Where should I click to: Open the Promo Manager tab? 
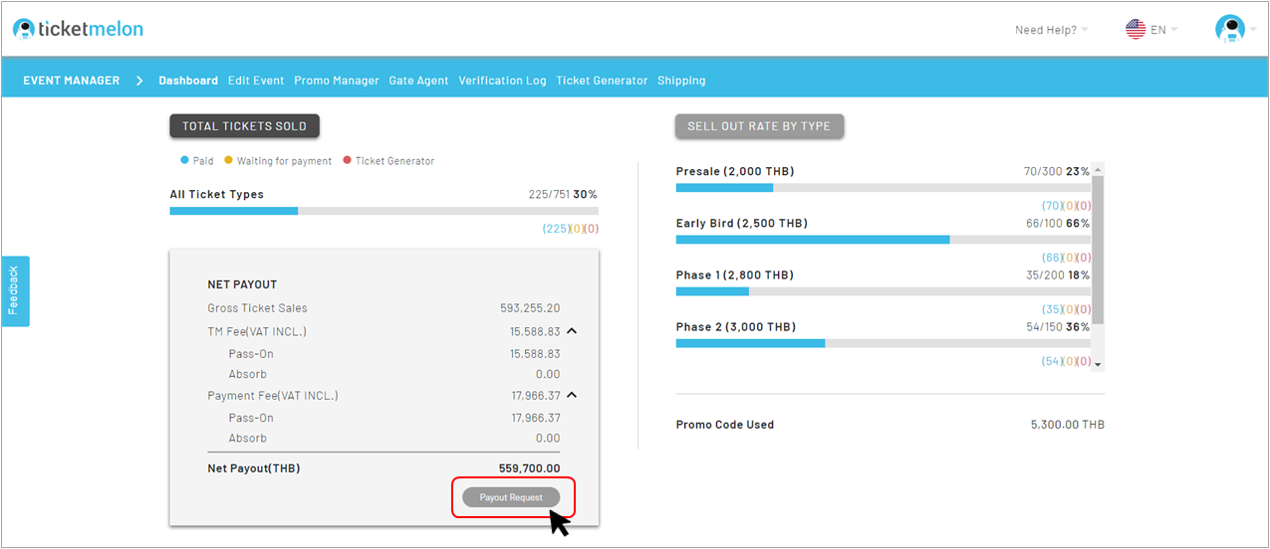click(337, 81)
